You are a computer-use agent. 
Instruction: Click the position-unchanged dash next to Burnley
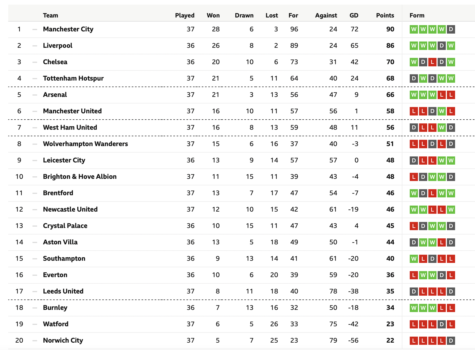coord(35,308)
